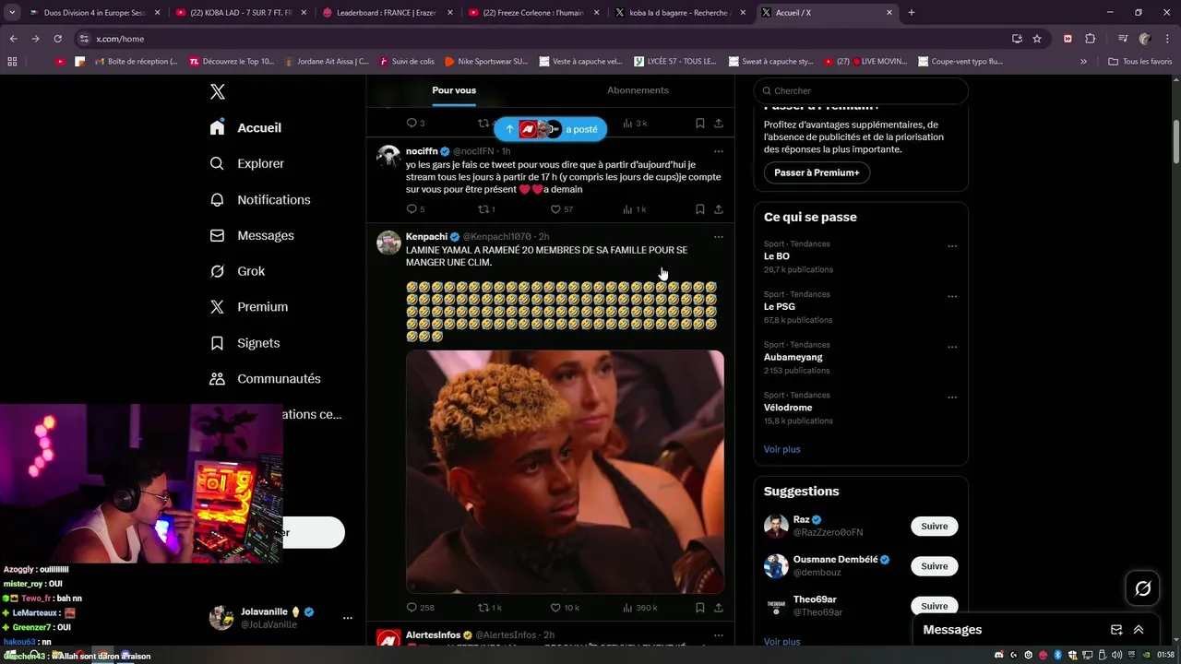Open options for Le PSG trend
Image resolution: width=1181 pixels, height=664 pixels.
[x=952, y=297]
